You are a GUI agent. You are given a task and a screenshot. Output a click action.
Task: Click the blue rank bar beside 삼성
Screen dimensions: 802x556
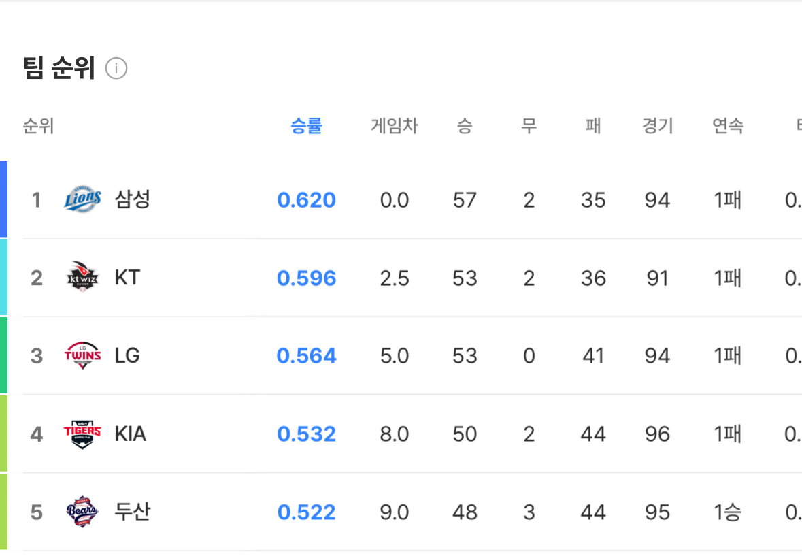point(3,199)
